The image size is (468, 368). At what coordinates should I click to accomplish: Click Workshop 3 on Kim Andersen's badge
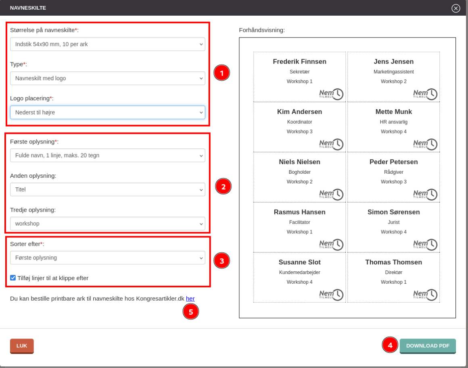pos(300,131)
